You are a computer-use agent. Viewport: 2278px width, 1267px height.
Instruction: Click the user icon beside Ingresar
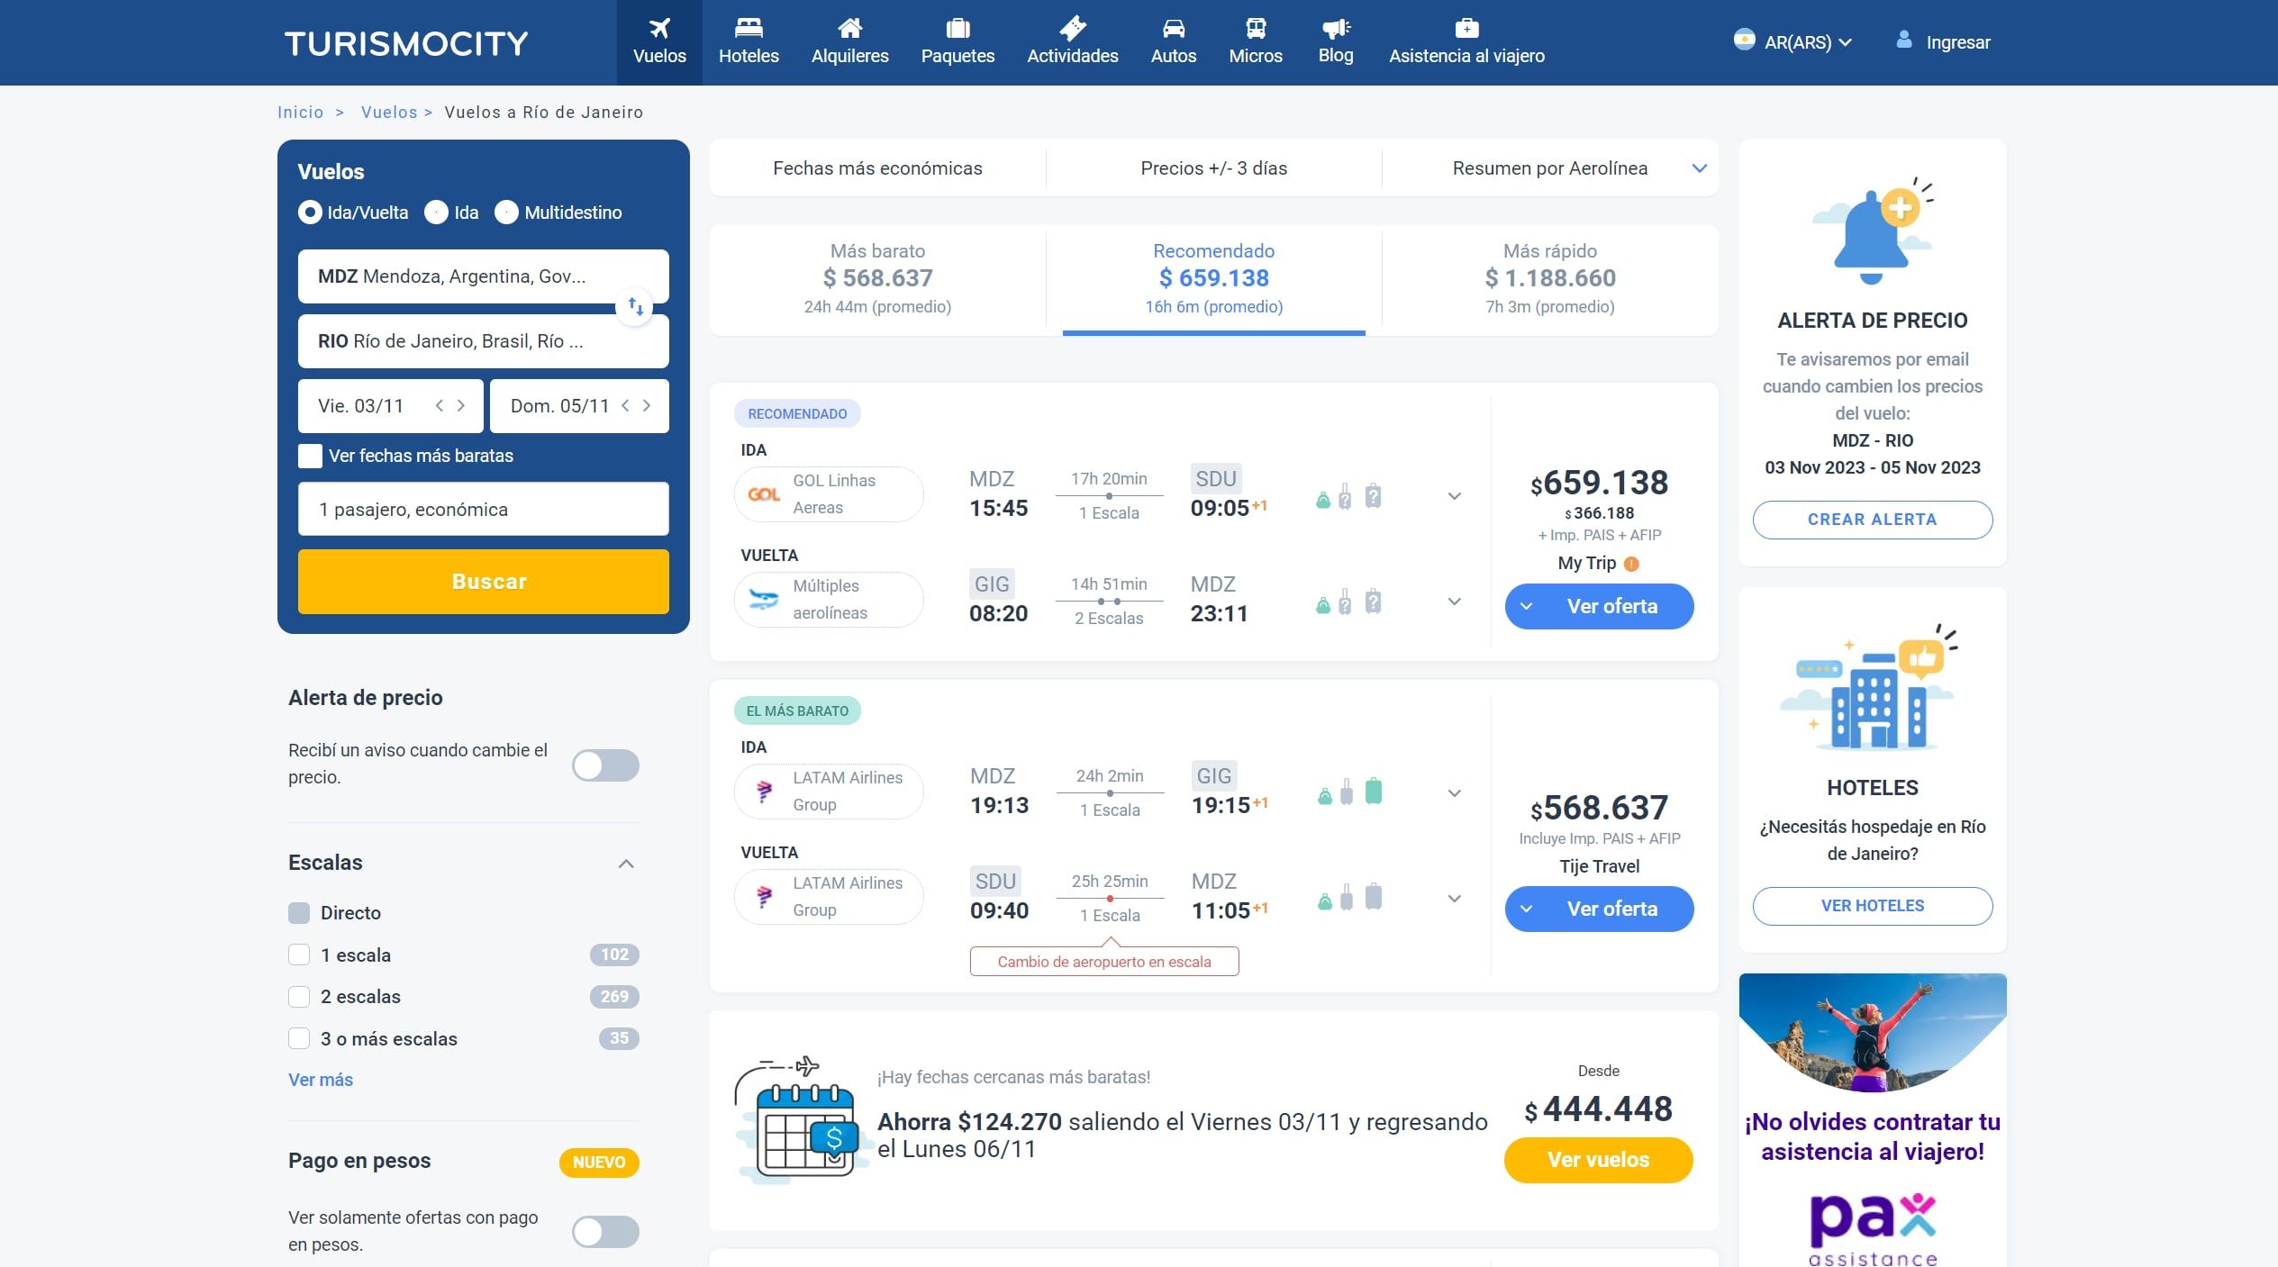(x=1903, y=41)
